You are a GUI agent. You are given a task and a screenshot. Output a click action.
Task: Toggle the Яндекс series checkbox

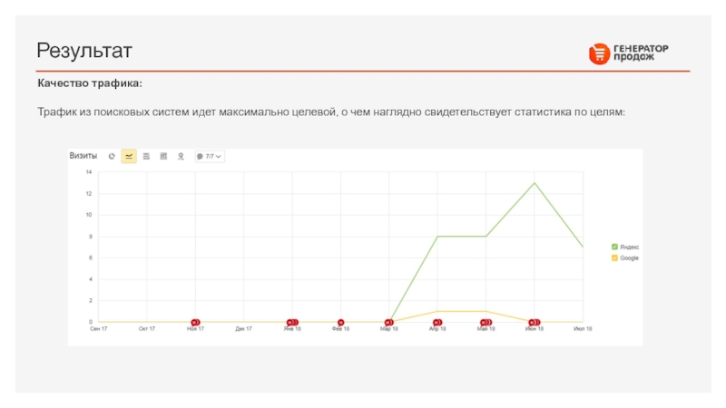pos(614,247)
